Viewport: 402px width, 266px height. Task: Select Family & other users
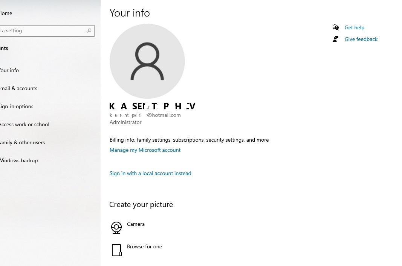(x=23, y=142)
